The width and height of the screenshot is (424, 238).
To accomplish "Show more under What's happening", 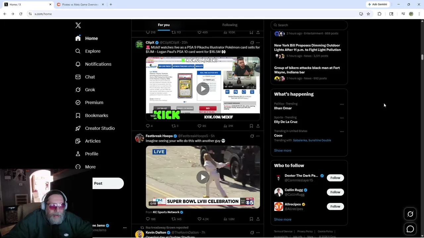I will tap(283, 151).
